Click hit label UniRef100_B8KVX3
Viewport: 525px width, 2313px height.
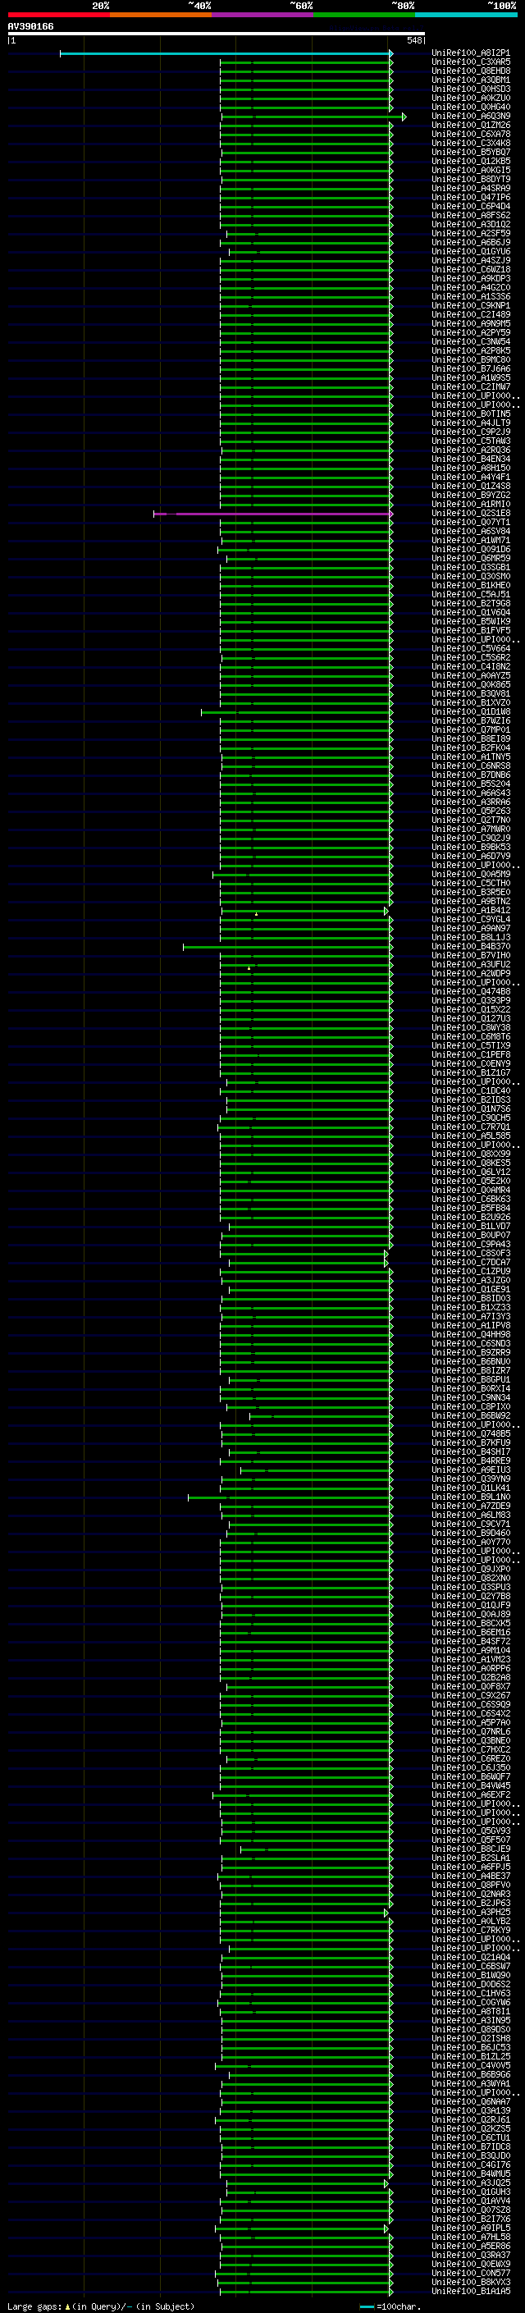pos(470,2282)
